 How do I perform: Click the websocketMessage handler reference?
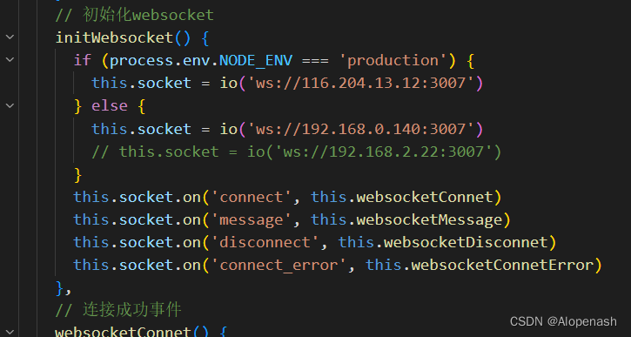[x=429, y=220]
